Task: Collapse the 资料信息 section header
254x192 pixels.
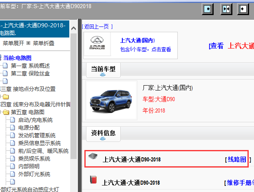Action: (x=103, y=134)
